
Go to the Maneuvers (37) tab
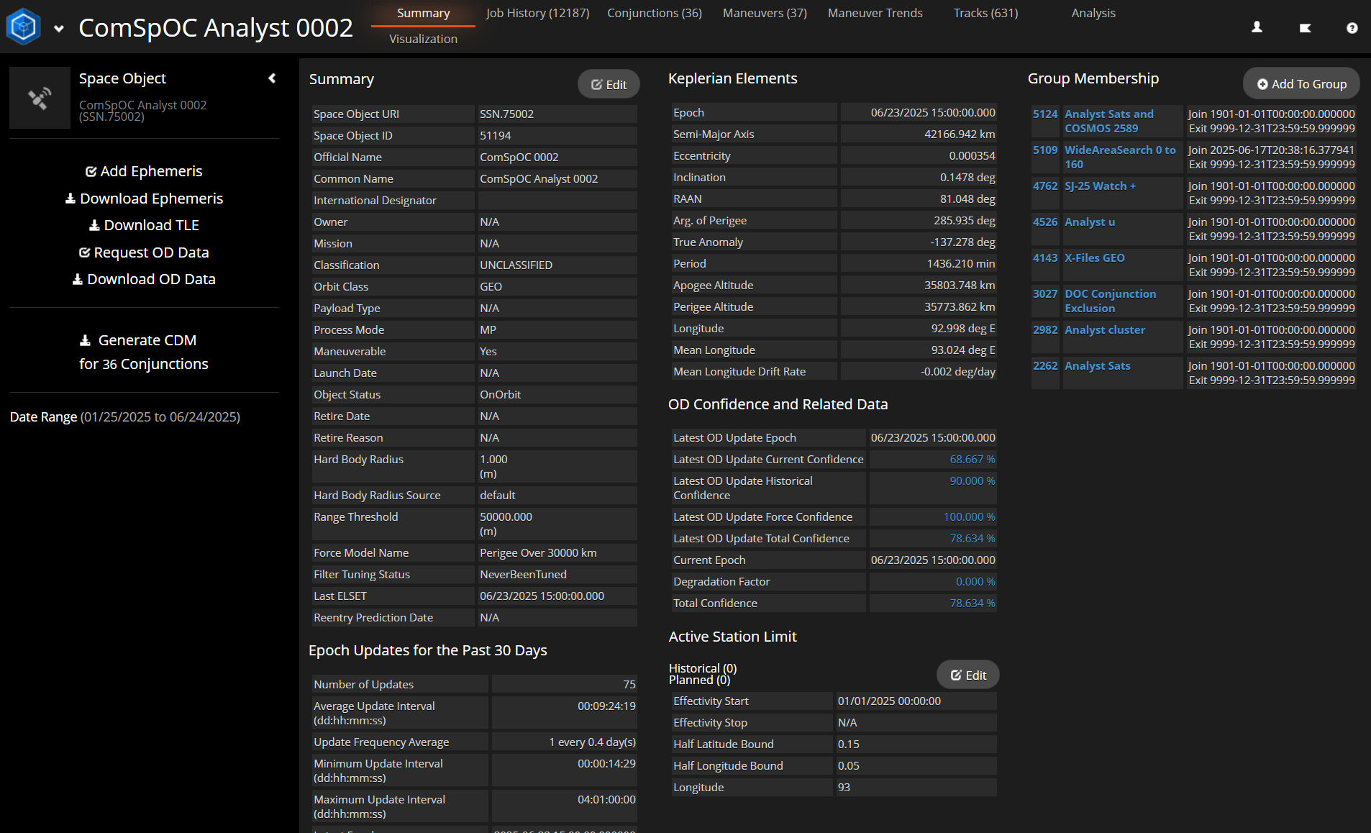tap(765, 13)
